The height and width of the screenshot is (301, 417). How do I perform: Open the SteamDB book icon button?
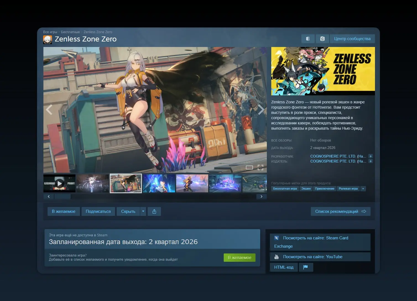tap(308, 39)
